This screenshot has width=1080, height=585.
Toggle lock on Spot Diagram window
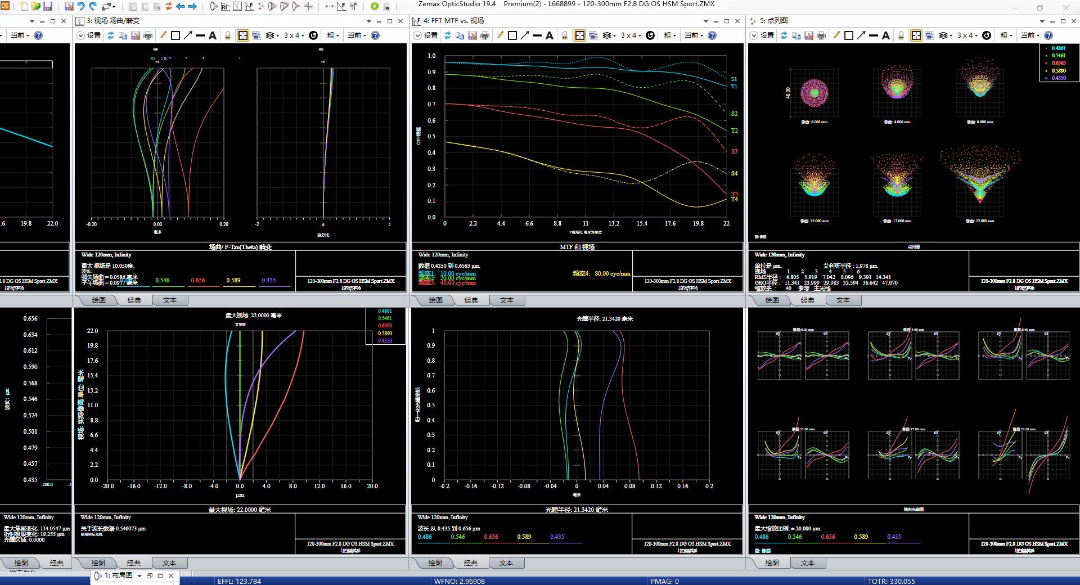[x=901, y=35]
